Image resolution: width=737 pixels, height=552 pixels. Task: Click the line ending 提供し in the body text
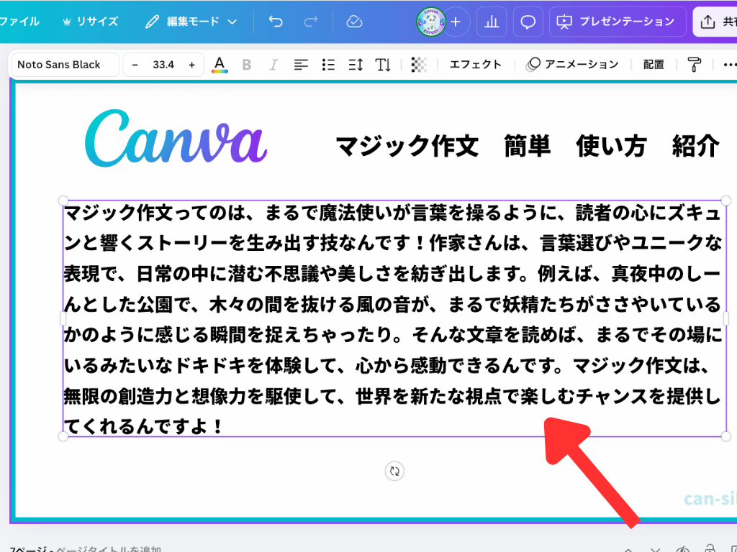pos(392,397)
